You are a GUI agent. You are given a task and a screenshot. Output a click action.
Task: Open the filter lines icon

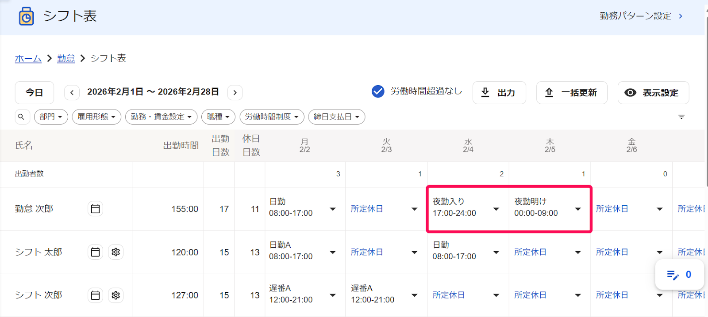point(681,117)
